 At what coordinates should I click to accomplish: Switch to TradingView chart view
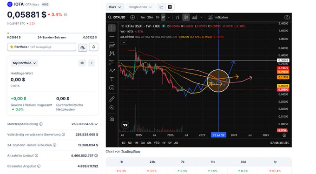170,7
